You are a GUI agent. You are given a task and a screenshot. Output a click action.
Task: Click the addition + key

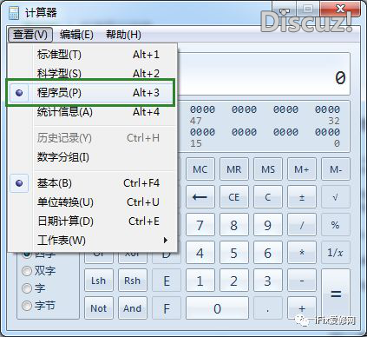click(302, 308)
